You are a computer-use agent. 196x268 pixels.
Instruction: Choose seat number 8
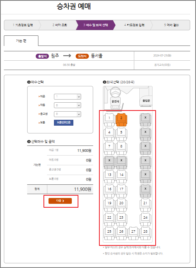coord(121,148)
